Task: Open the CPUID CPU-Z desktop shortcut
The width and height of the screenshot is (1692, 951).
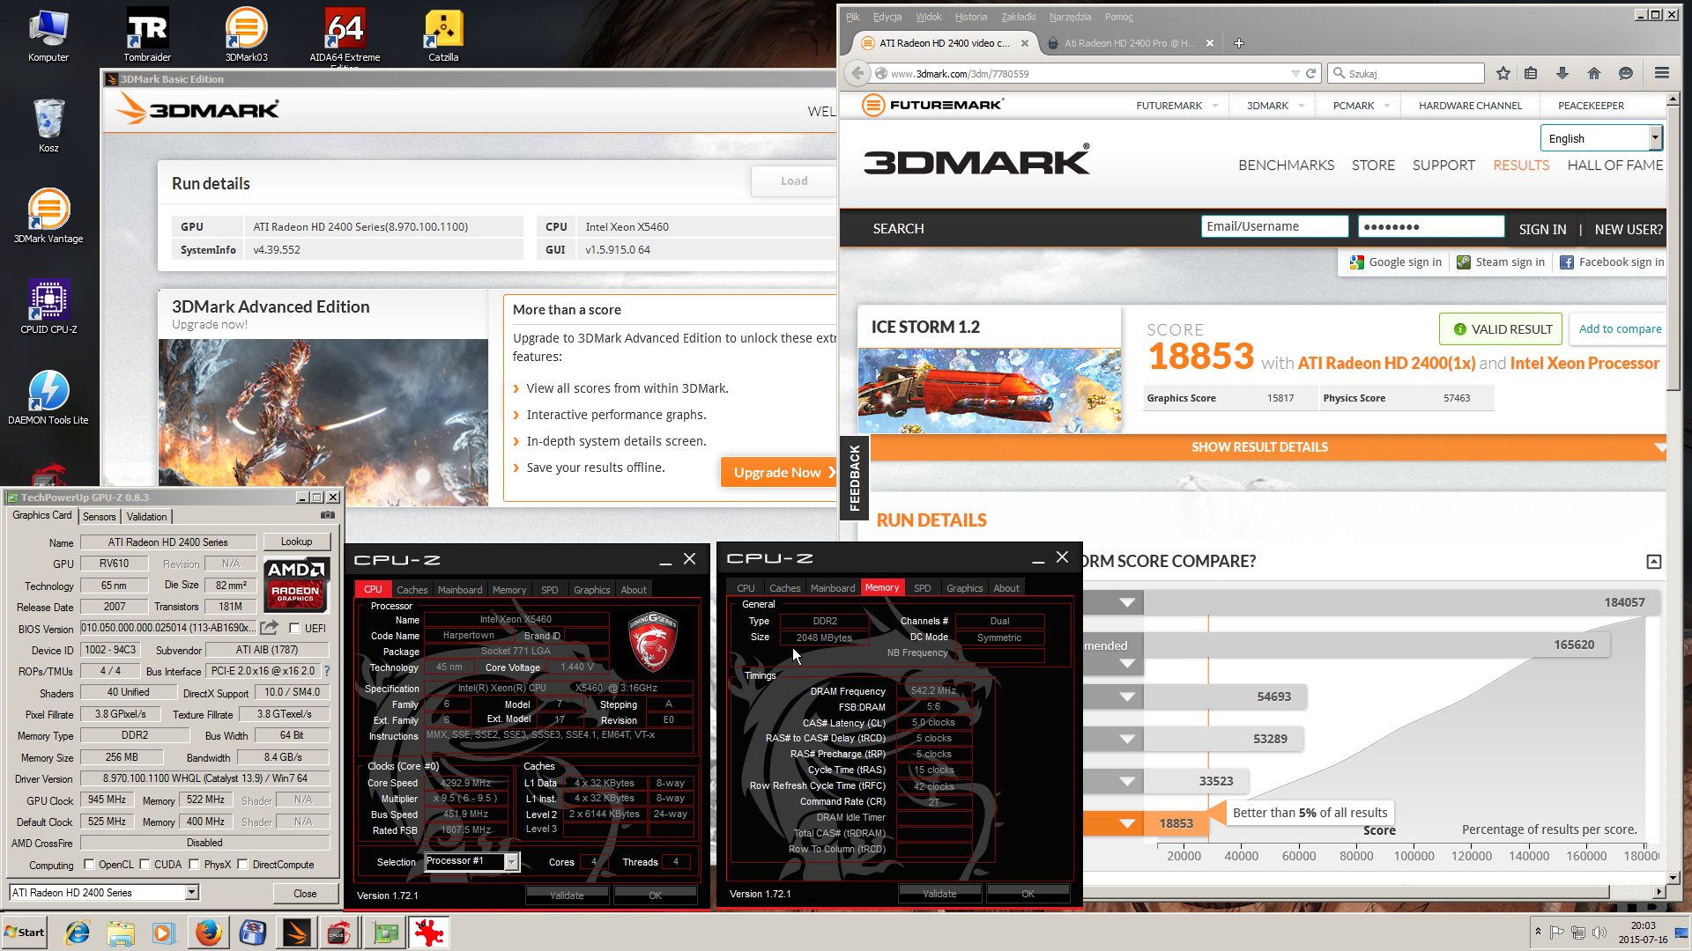Action: 48,307
